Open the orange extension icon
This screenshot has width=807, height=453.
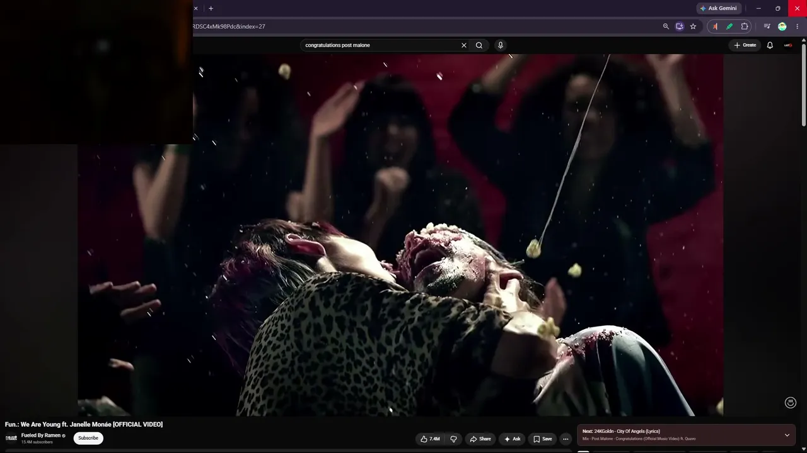pos(715,26)
